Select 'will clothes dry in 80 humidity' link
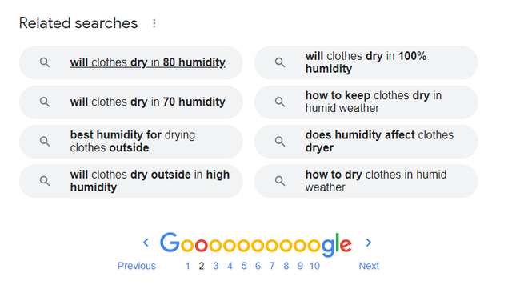This screenshot has height=289, width=512. [147, 62]
